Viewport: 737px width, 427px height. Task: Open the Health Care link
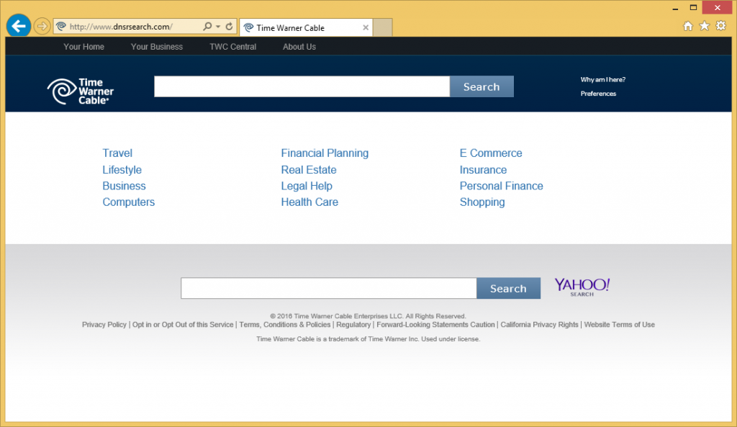309,202
